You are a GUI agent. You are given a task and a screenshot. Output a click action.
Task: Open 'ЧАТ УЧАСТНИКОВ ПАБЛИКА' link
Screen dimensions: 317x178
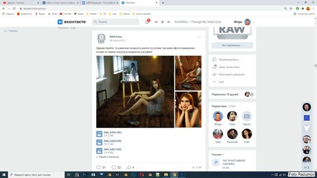click(233, 162)
